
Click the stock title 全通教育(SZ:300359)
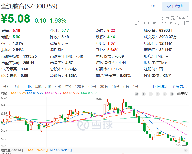(x=29, y=6)
